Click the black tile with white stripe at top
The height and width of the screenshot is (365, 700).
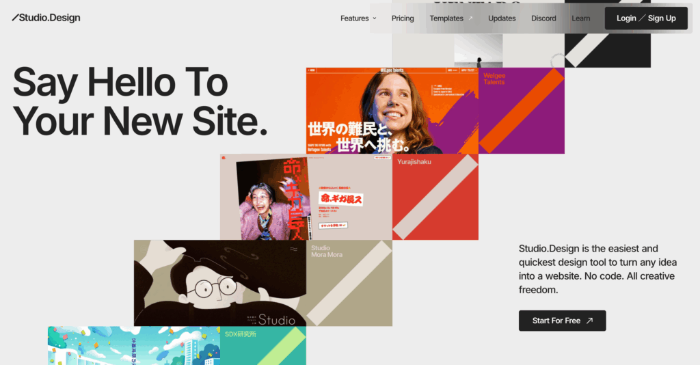(x=608, y=49)
